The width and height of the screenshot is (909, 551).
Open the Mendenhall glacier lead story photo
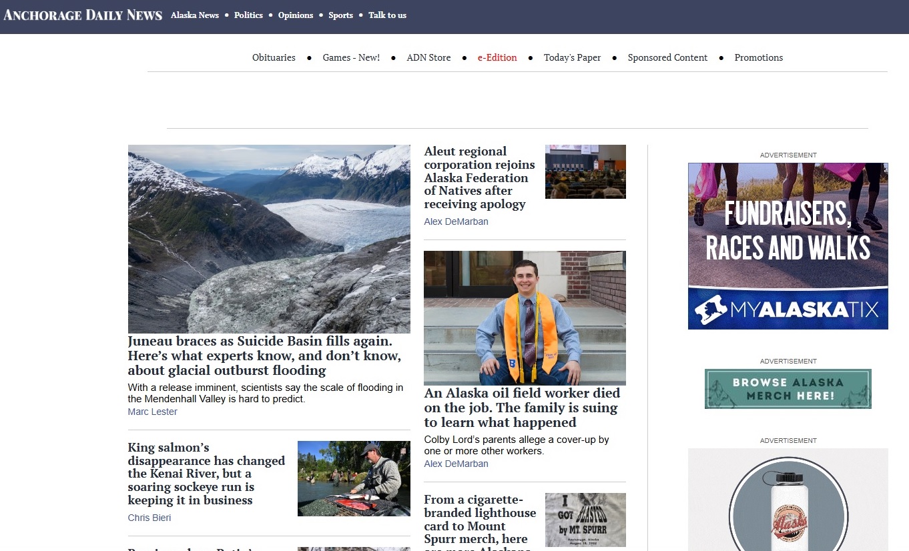269,239
